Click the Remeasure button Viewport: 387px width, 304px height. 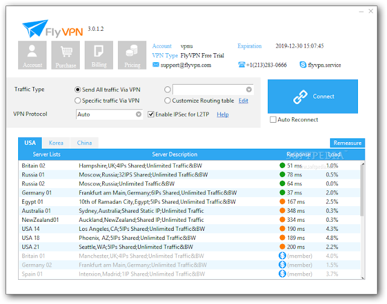point(348,143)
